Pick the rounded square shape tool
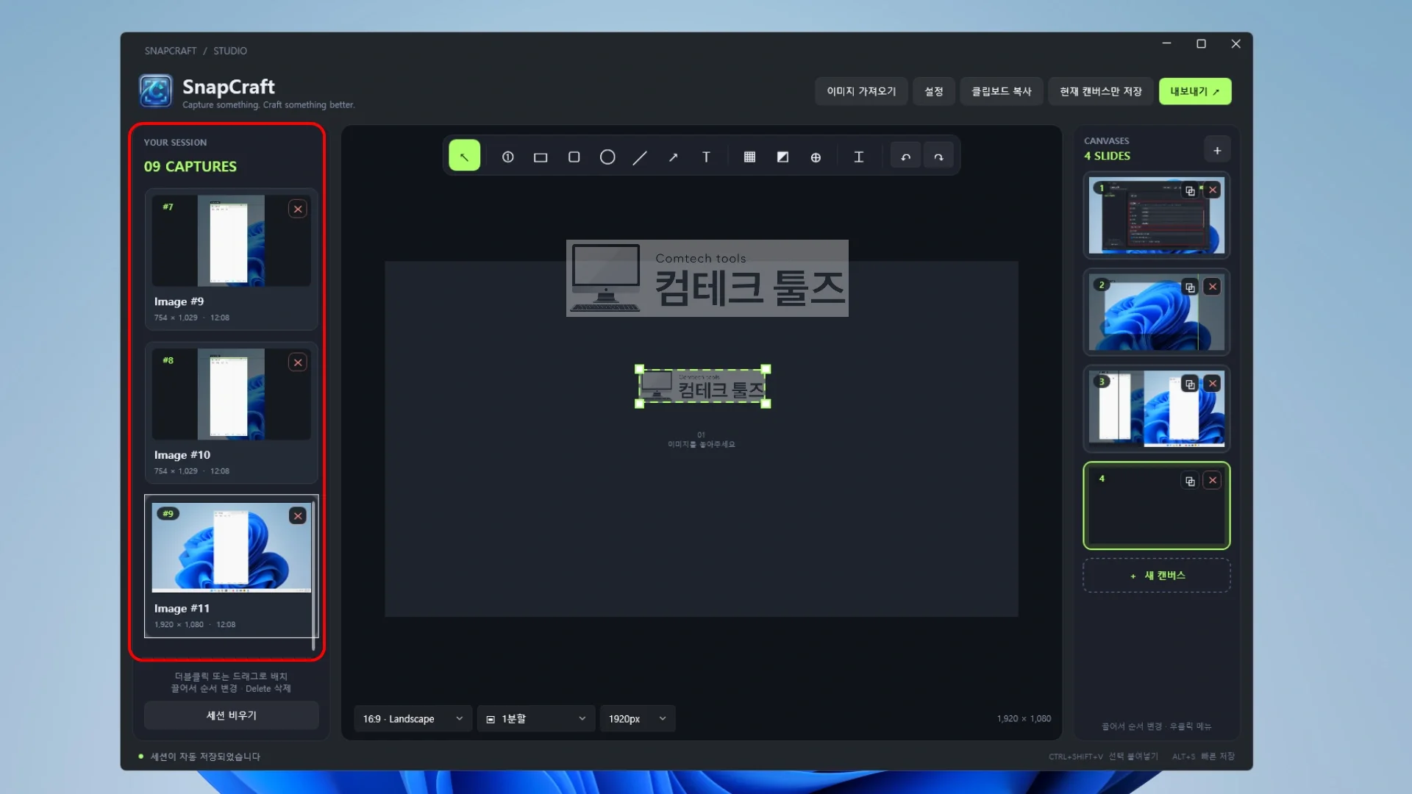 coord(574,157)
